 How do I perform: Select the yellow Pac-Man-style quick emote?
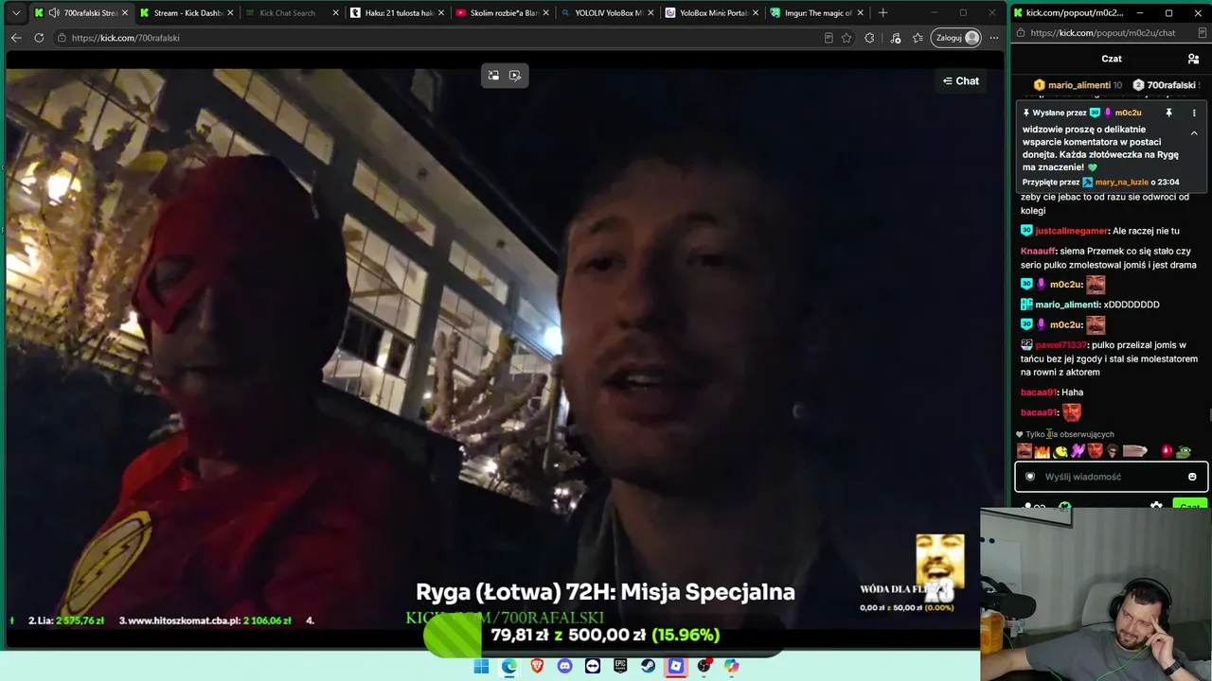1060,451
